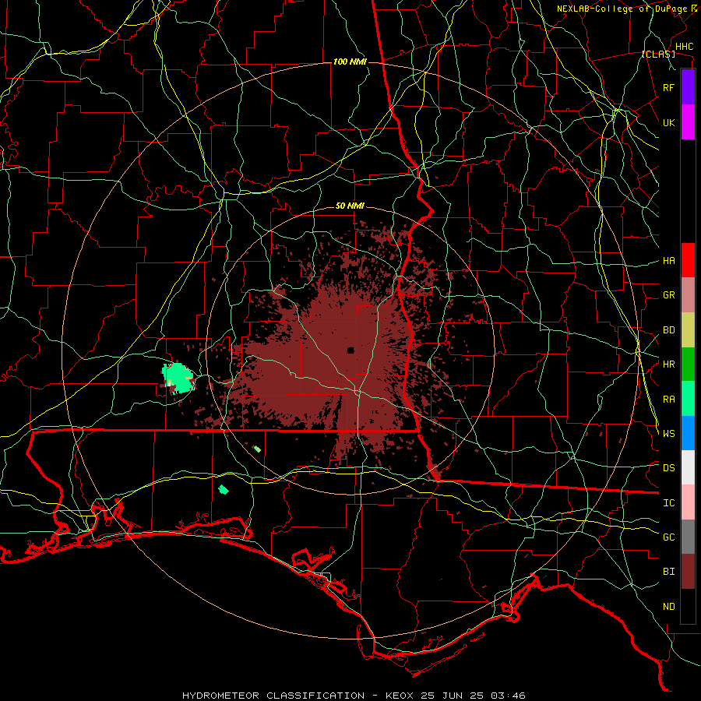The width and height of the screenshot is (701, 701).
Task: Click the Hydrometeor Classification KEOX title text
Action: click(x=354, y=696)
